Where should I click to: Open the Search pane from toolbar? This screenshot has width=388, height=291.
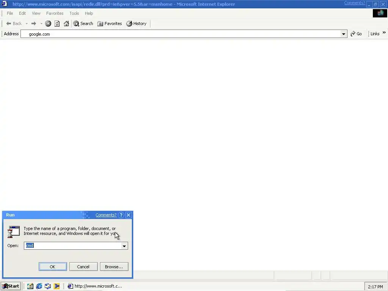pyautogui.click(x=83, y=23)
